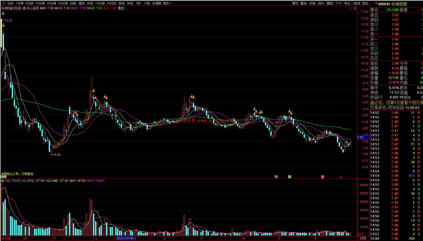Switch to 年线 yearly chart
The width and height of the screenshot is (423, 241).
point(130,3)
